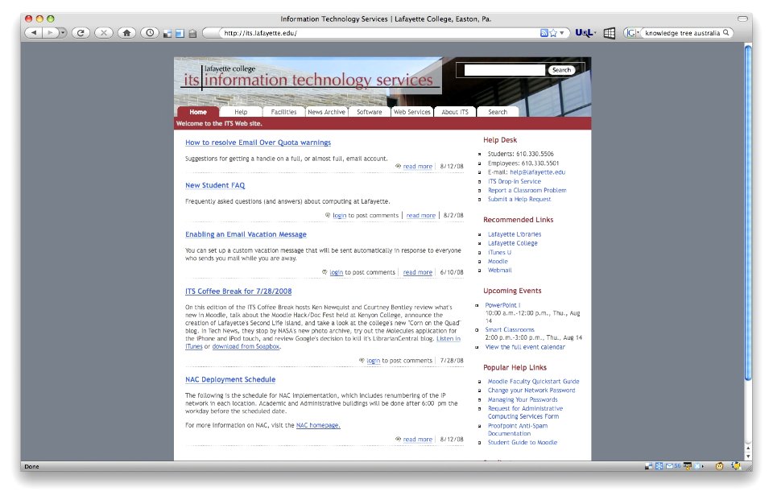Open the Facilities tab

click(x=284, y=112)
